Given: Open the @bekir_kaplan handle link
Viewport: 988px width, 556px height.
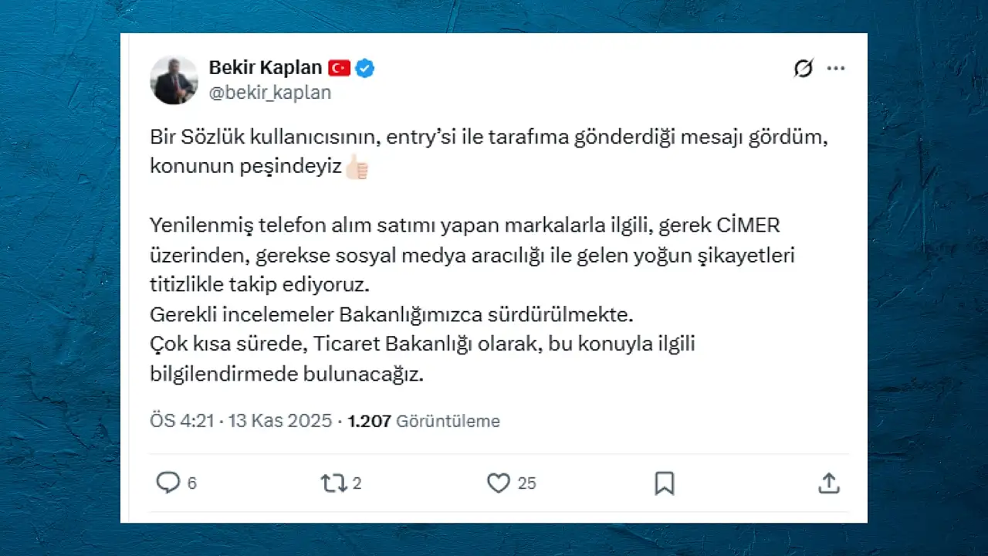Looking at the screenshot, I should pyautogui.click(x=269, y=93).
